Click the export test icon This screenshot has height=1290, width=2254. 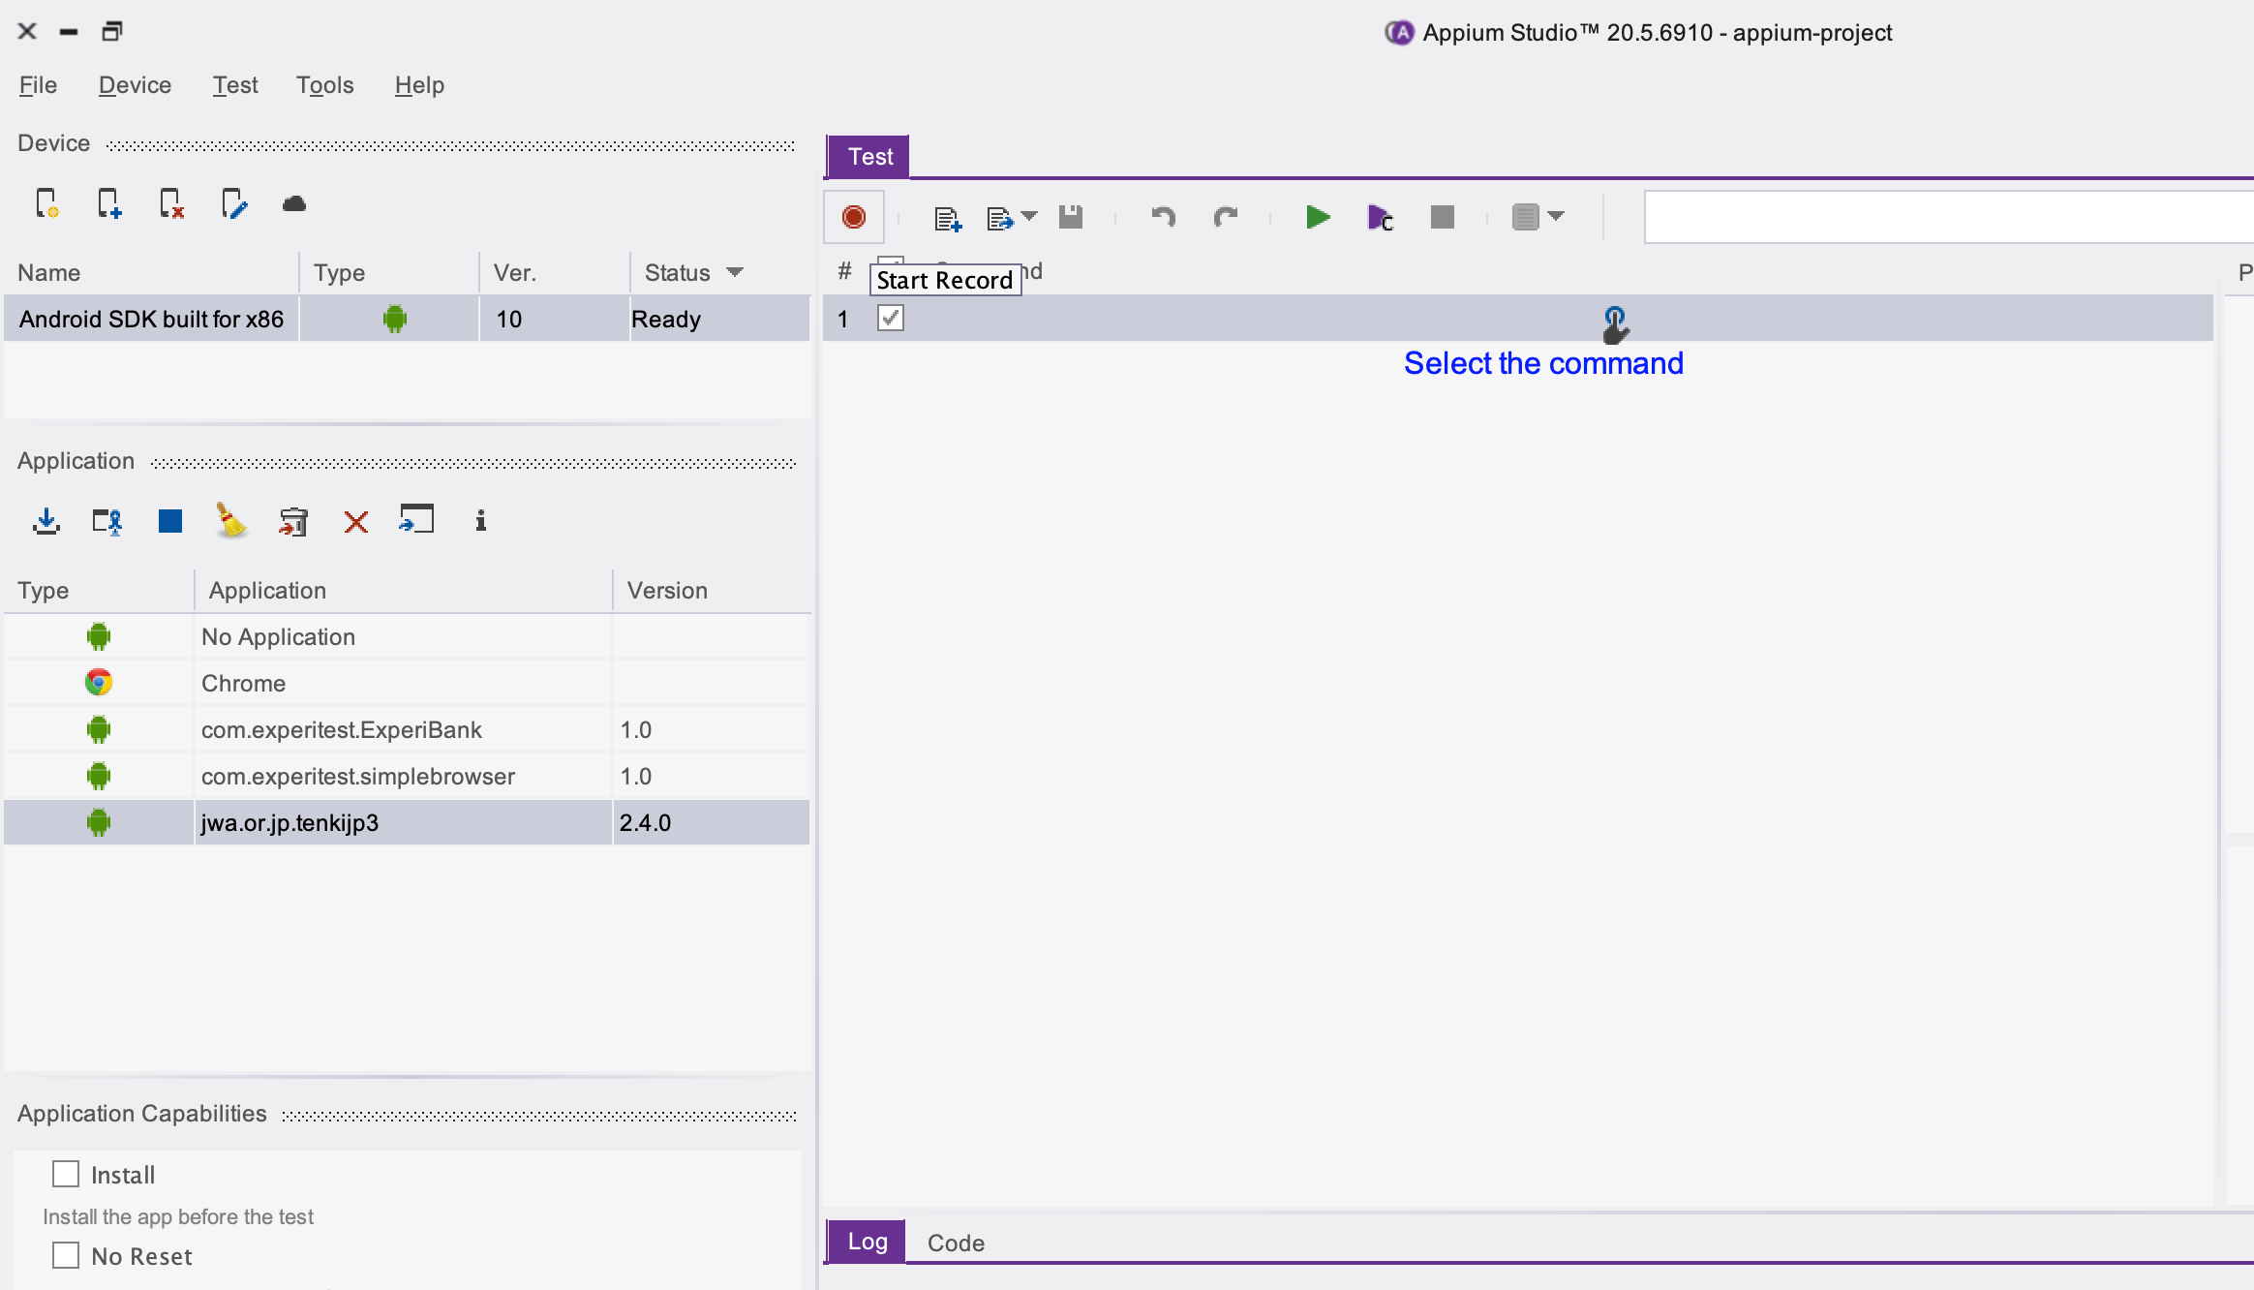coord(999,219)
